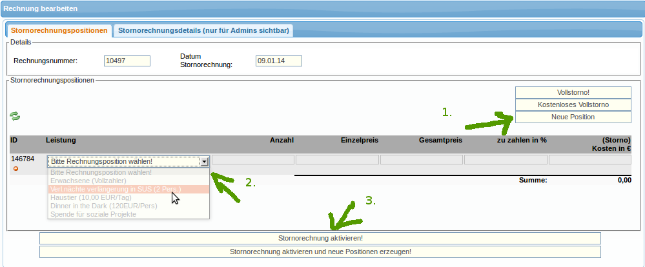Open the Stornorechnungspositionen tab
The image size is (645, 267).
point(59,30)
